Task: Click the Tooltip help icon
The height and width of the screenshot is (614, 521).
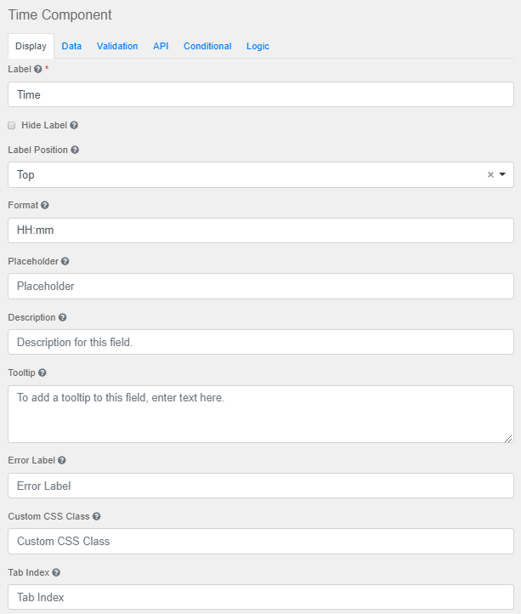Action: click(42, 372)
